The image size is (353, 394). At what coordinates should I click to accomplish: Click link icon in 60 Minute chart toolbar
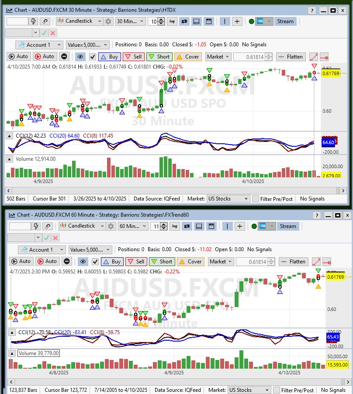click(48, 226)
